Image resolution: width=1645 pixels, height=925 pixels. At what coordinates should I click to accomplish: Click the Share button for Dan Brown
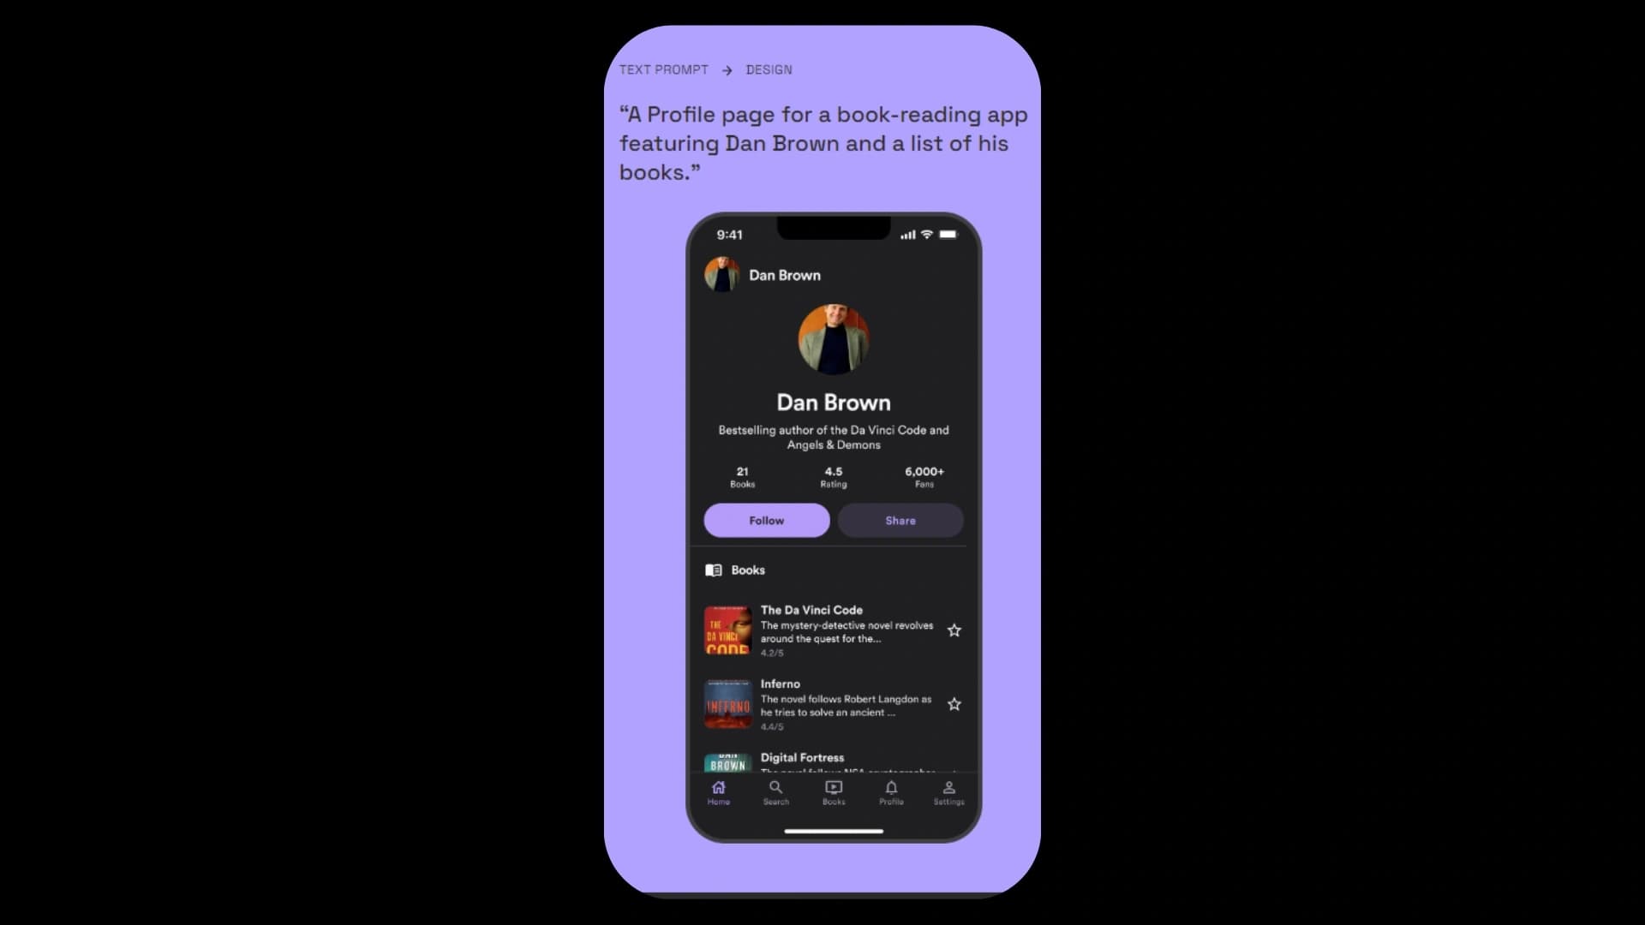pos(900,520)
